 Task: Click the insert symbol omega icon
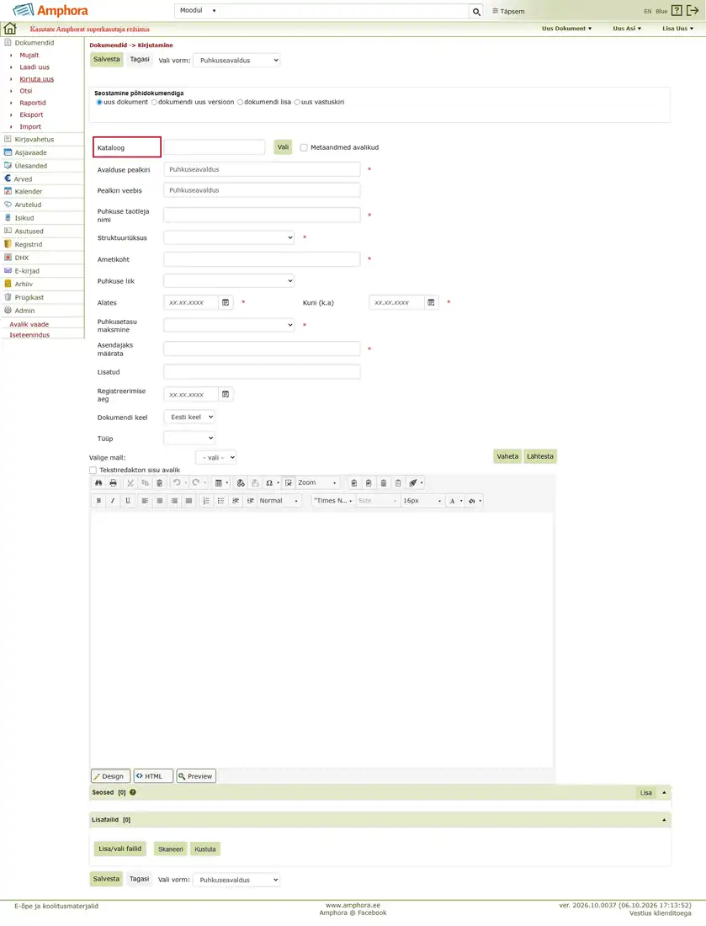pyautogui.click(x=269, y=483)
